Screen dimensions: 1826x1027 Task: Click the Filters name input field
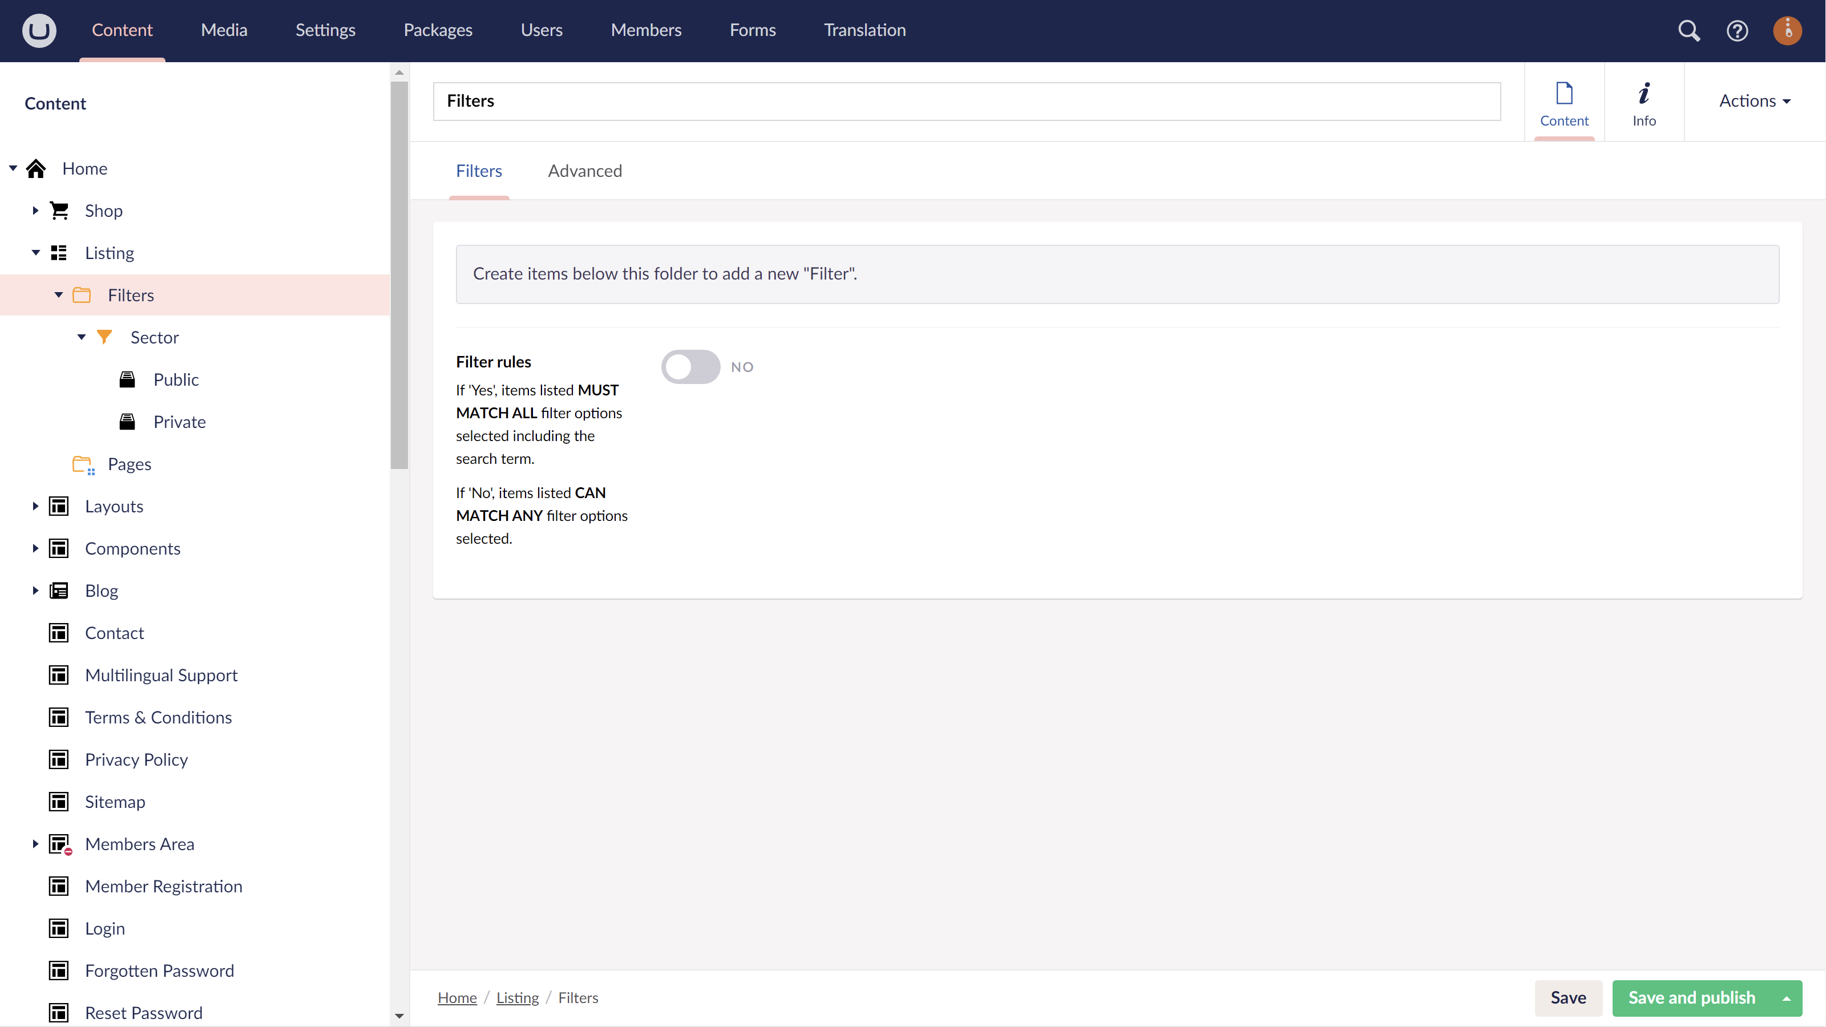[x=966, y=100]
